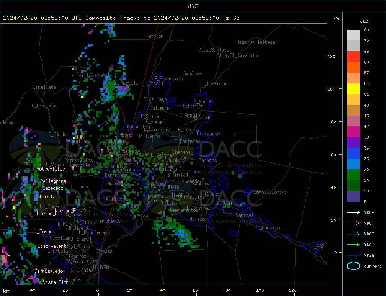Click the Anchoris map label

(110, 221)
